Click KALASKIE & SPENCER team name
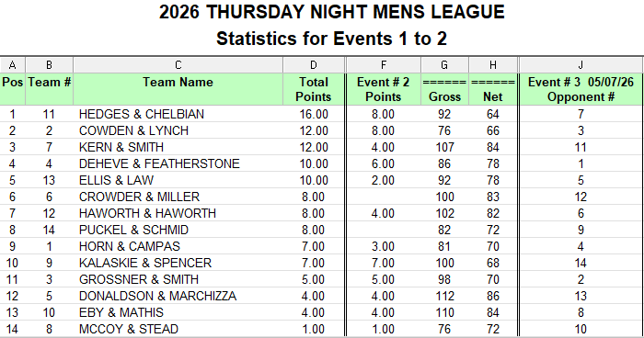This screenshot has width=644, height=338. 145,263
